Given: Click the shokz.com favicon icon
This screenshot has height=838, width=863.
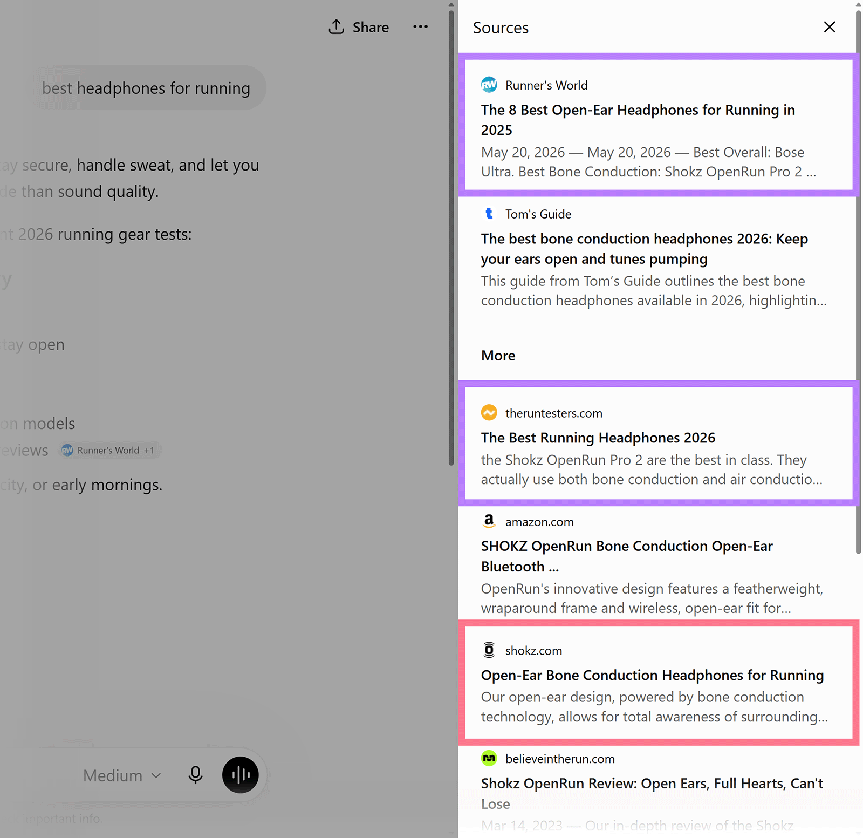Looking at the screenshot, I should 489,650.
